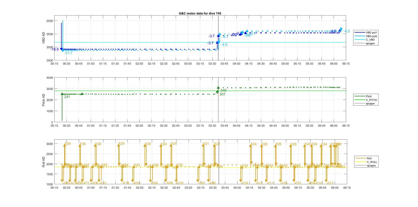Click y-tick '3000' on Roll plot

click(50, 144)
